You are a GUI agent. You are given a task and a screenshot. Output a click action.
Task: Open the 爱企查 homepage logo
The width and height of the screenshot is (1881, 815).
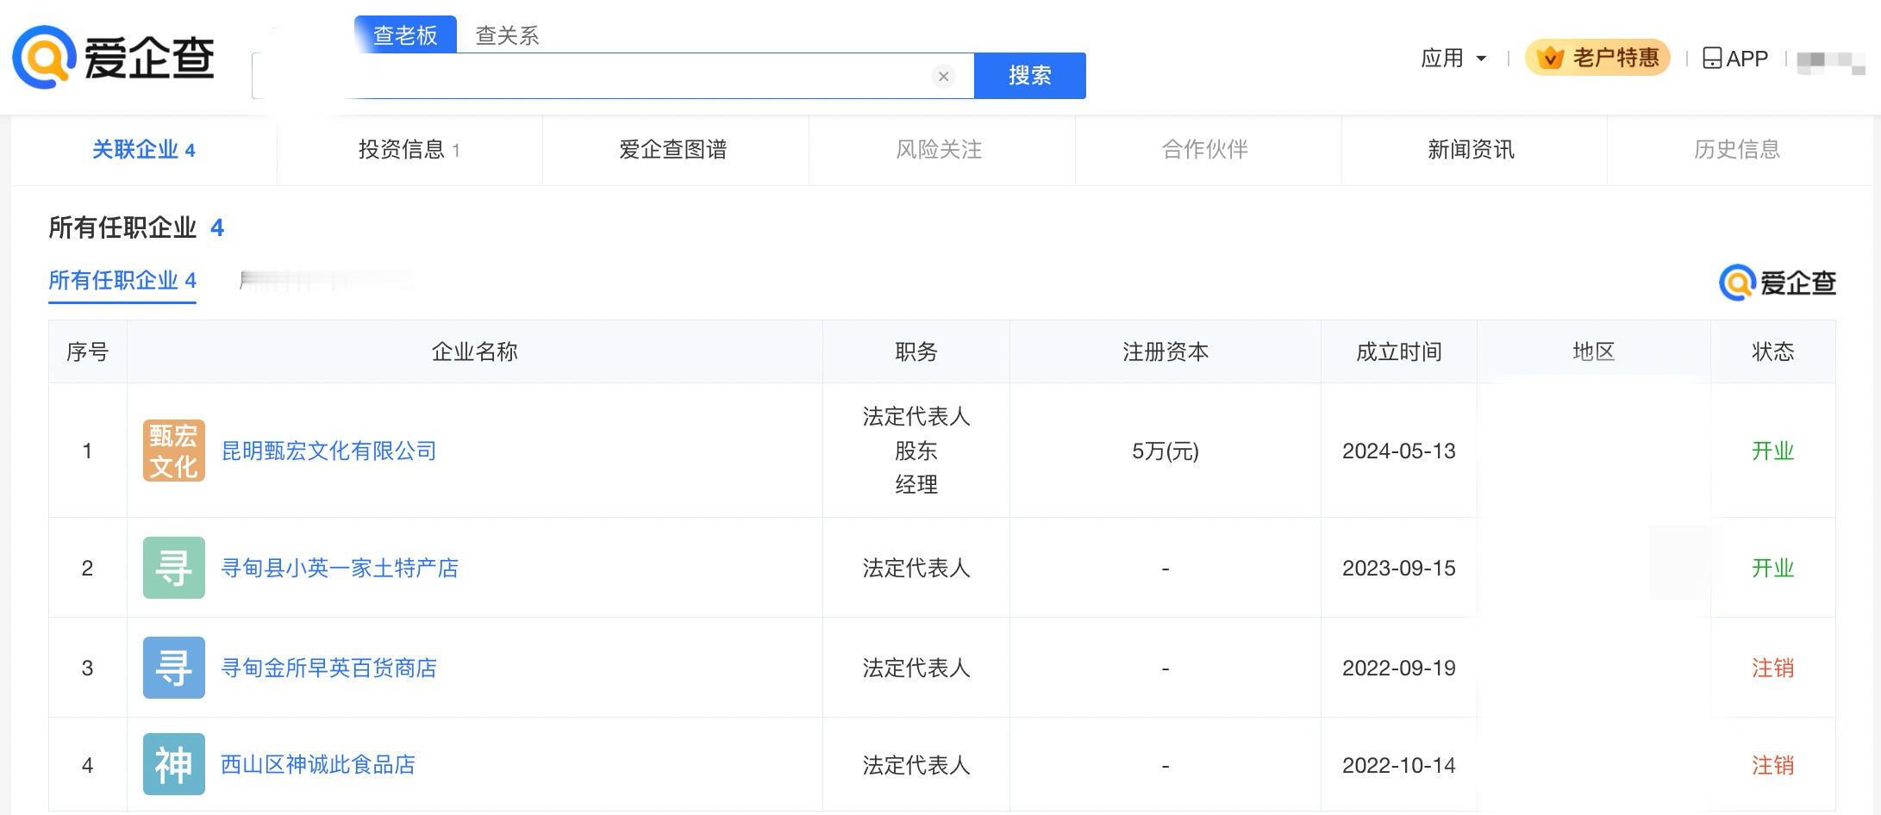[x=113, y=58]
